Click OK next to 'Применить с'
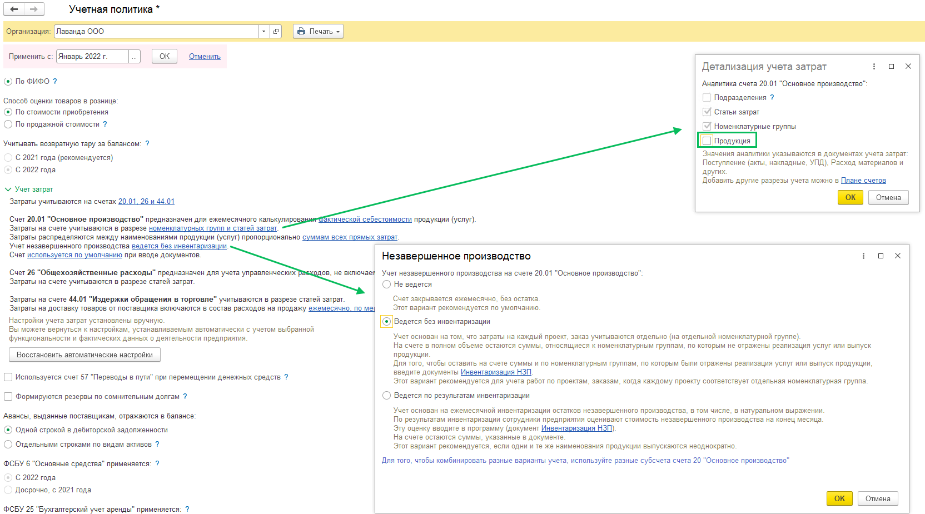925x514 pixels. coord(165,56)
